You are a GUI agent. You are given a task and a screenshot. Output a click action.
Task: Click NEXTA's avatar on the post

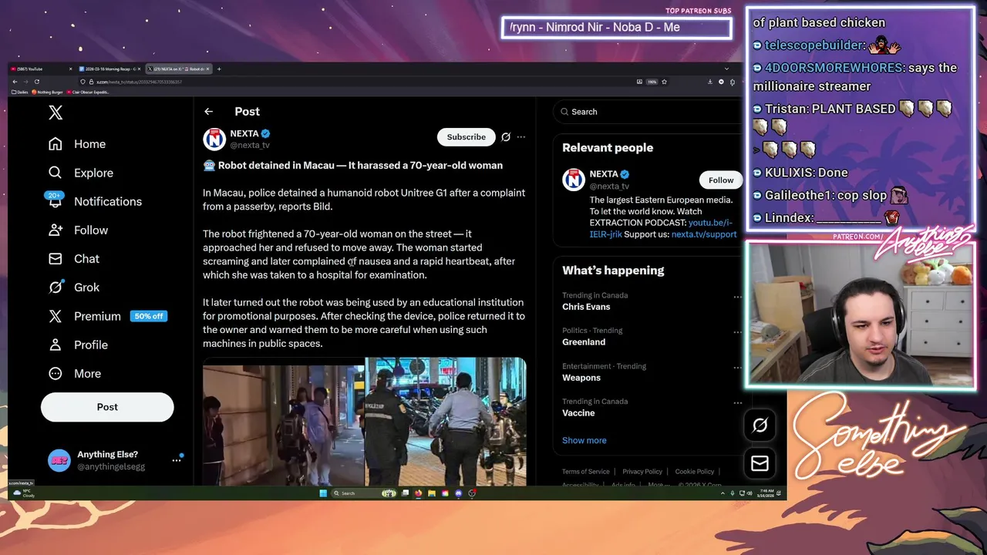pyautogui.click(x=214, y=139)
